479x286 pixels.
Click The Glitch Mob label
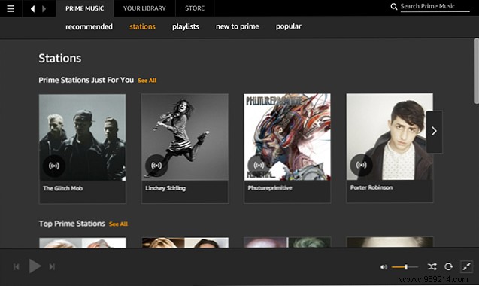pyautogui.click(x=63, y=188)
